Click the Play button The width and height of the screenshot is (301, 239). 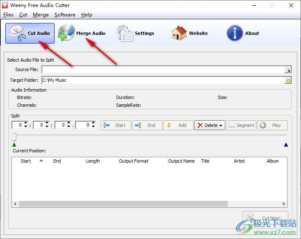272,125
